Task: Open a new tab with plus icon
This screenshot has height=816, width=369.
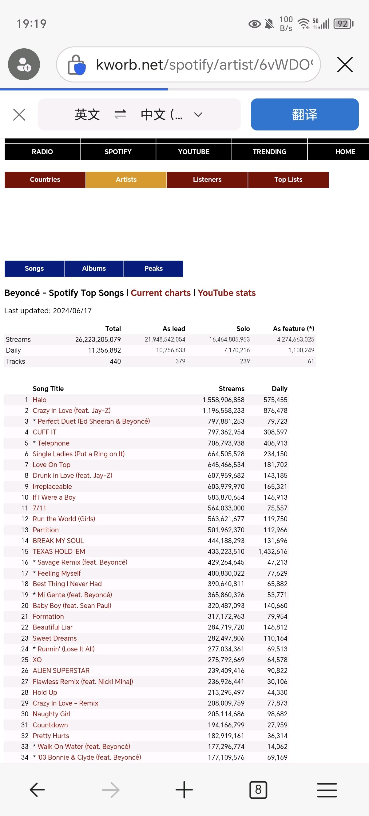Action: coord(184,790)
